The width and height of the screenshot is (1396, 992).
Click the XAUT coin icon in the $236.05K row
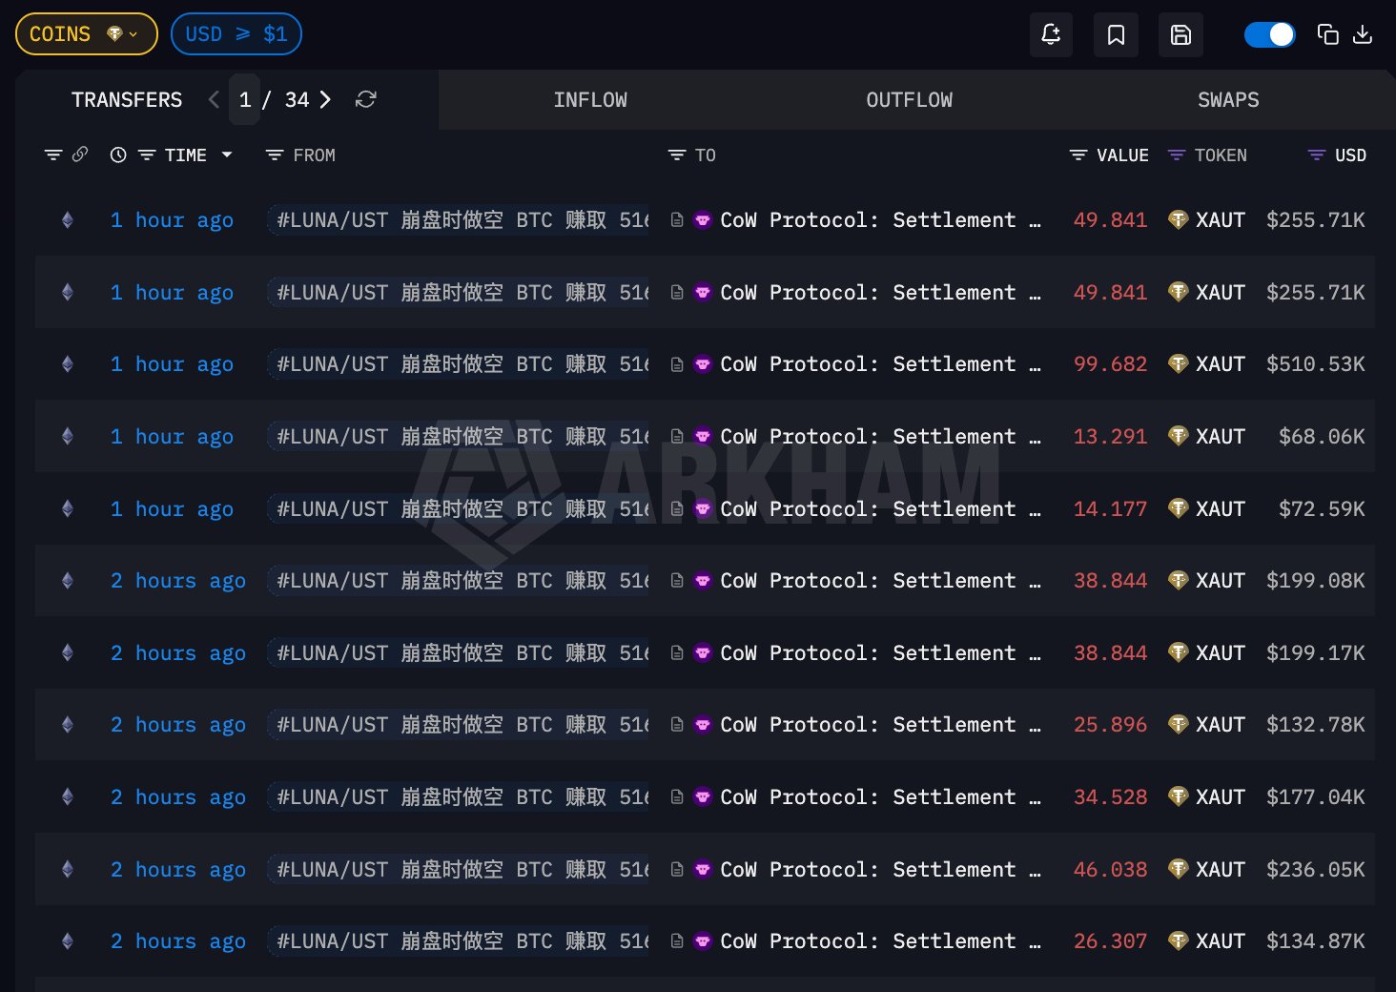click(x=1179, y=870)
